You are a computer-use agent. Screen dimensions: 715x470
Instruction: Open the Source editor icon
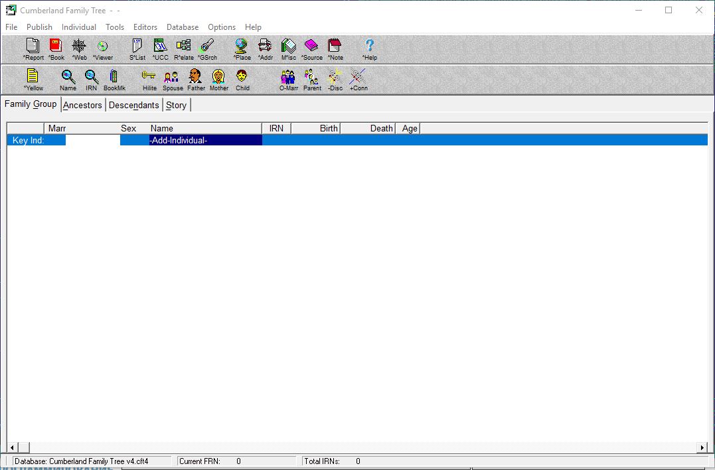click(311, 46)
